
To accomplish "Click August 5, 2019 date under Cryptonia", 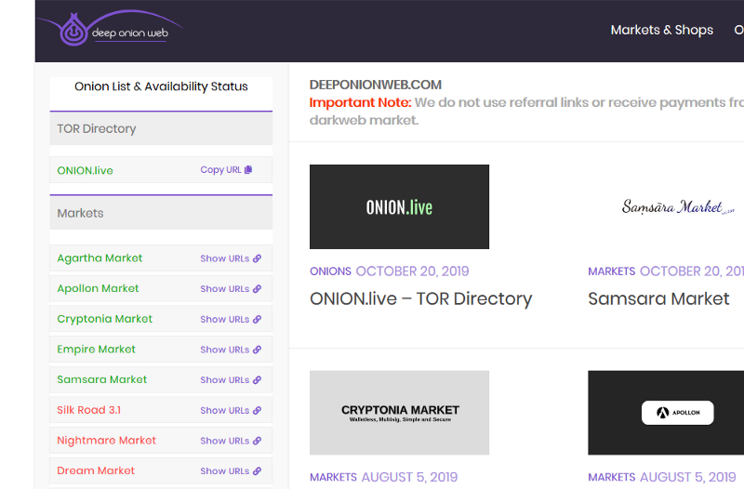I will [x=409, y=477].
